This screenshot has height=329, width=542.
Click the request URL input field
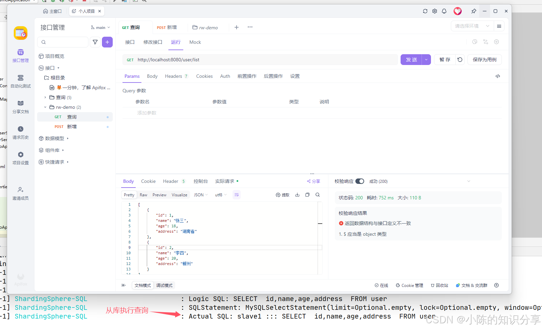tap(236, 60)
